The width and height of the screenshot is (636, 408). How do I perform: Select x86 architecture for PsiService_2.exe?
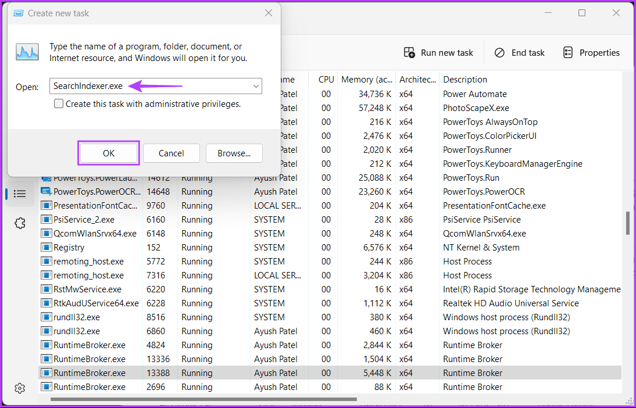coord(406,220)
